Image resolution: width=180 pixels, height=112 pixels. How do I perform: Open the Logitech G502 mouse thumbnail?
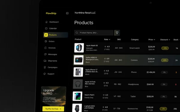coord(77,108)
